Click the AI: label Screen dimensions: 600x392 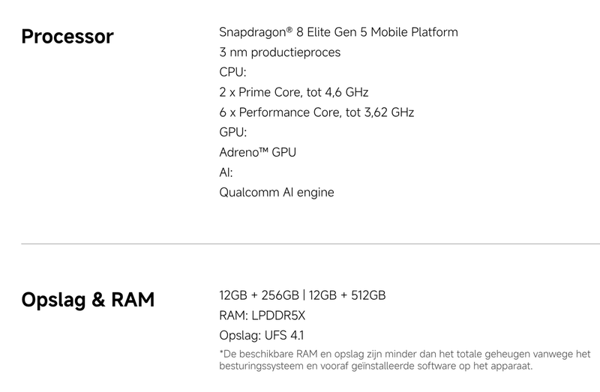(x=226, y=172)
